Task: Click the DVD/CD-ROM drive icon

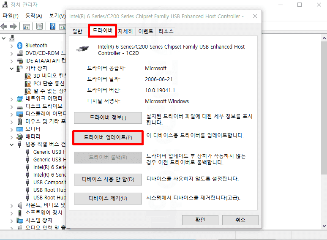Action: (20, 53)
